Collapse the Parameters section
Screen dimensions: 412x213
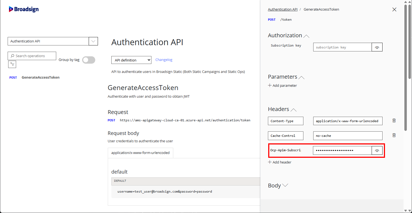pos(301,77)
